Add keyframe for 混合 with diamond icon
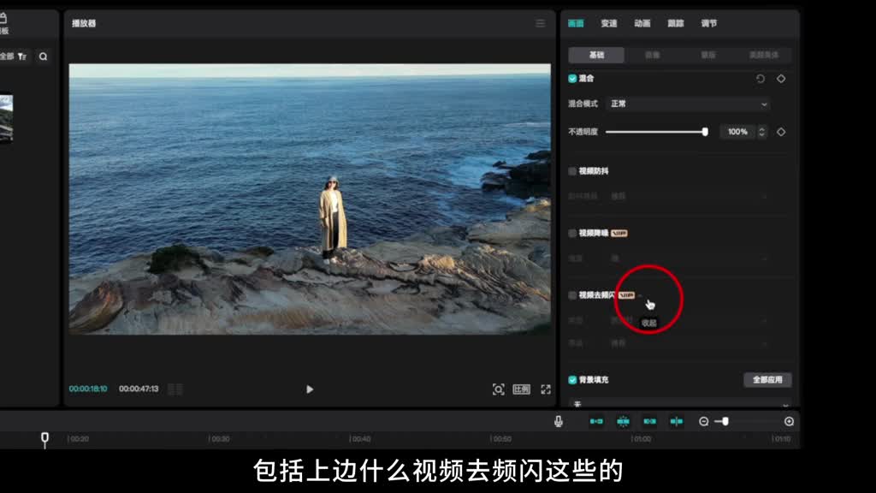 pos(781,79)
